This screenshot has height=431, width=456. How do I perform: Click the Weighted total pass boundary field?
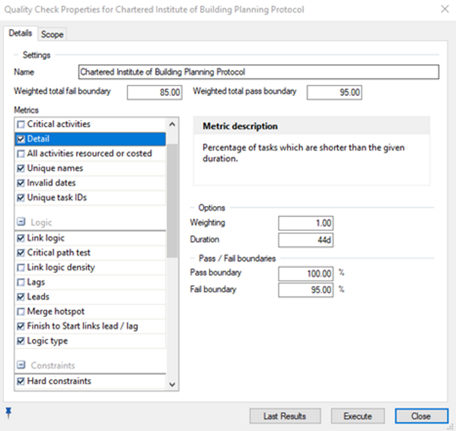334,93
